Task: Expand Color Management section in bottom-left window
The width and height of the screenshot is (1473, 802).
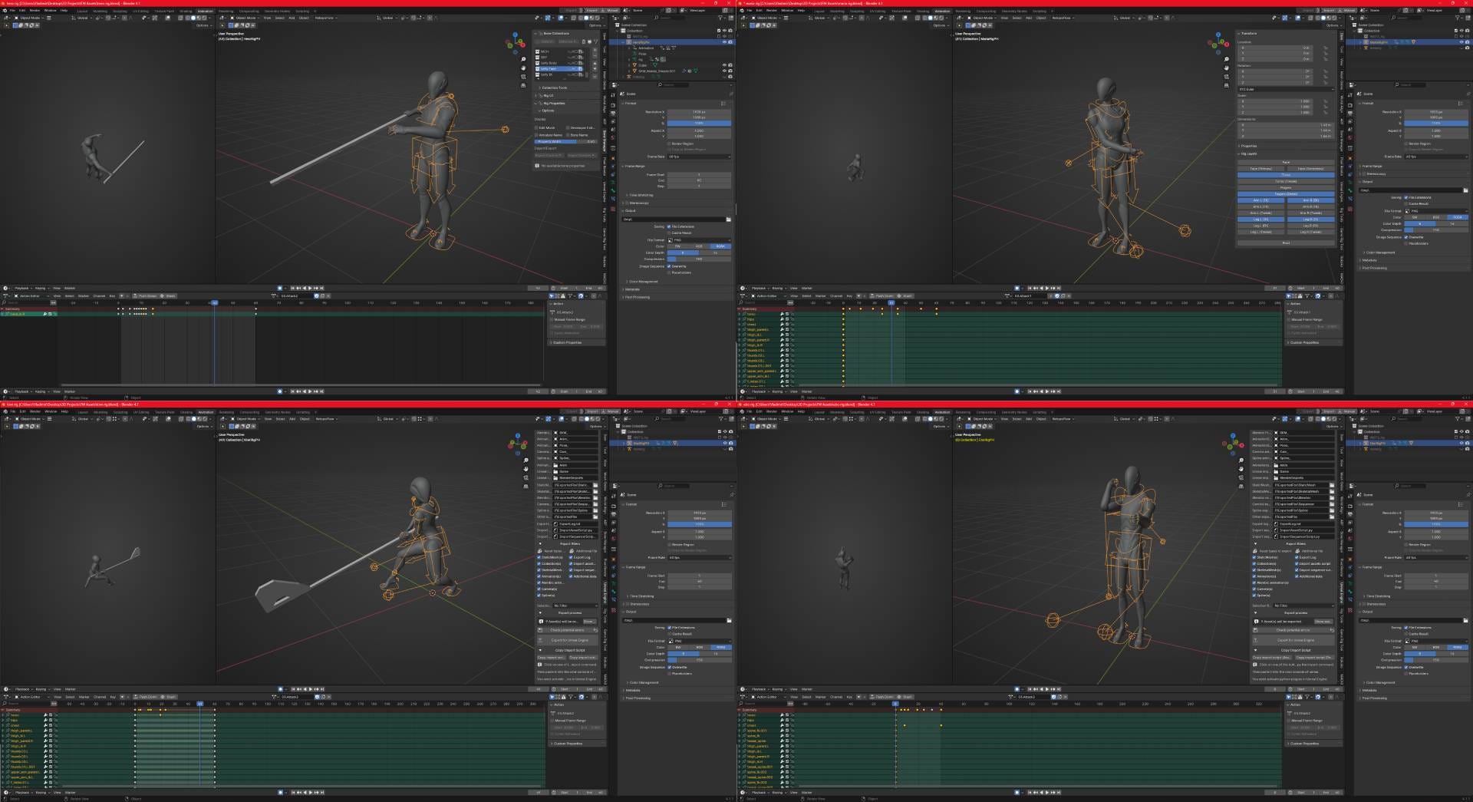Action: 643,682
